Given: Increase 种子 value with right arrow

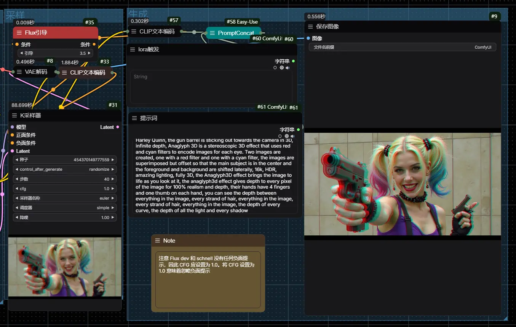Looking at the screenshot, I should pos(113,160).
